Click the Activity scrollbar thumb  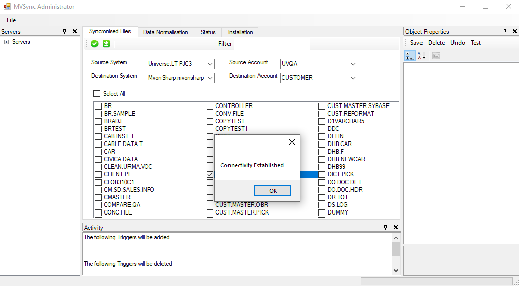point(396,248)
